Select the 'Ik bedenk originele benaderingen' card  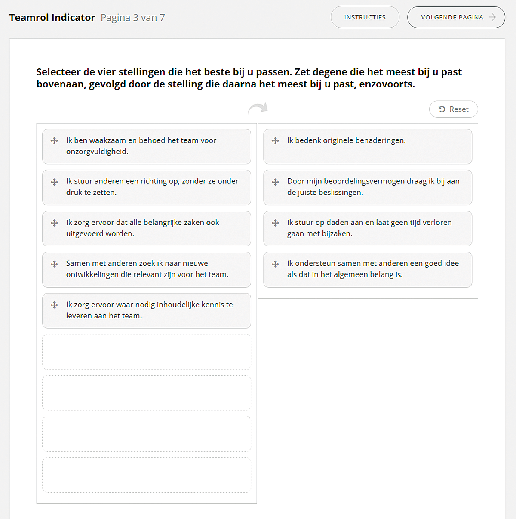click(x=368, y=146)
